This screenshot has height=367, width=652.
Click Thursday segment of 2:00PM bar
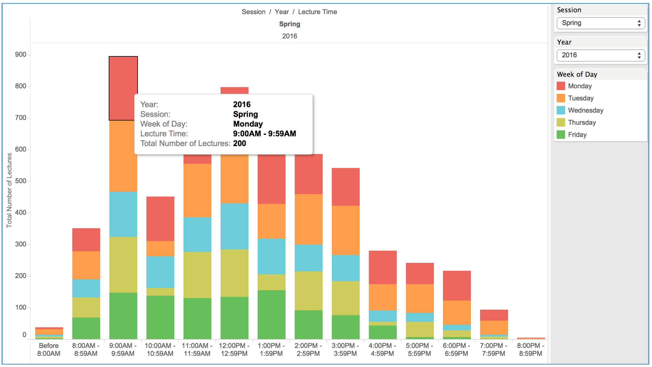click(308, 291)
